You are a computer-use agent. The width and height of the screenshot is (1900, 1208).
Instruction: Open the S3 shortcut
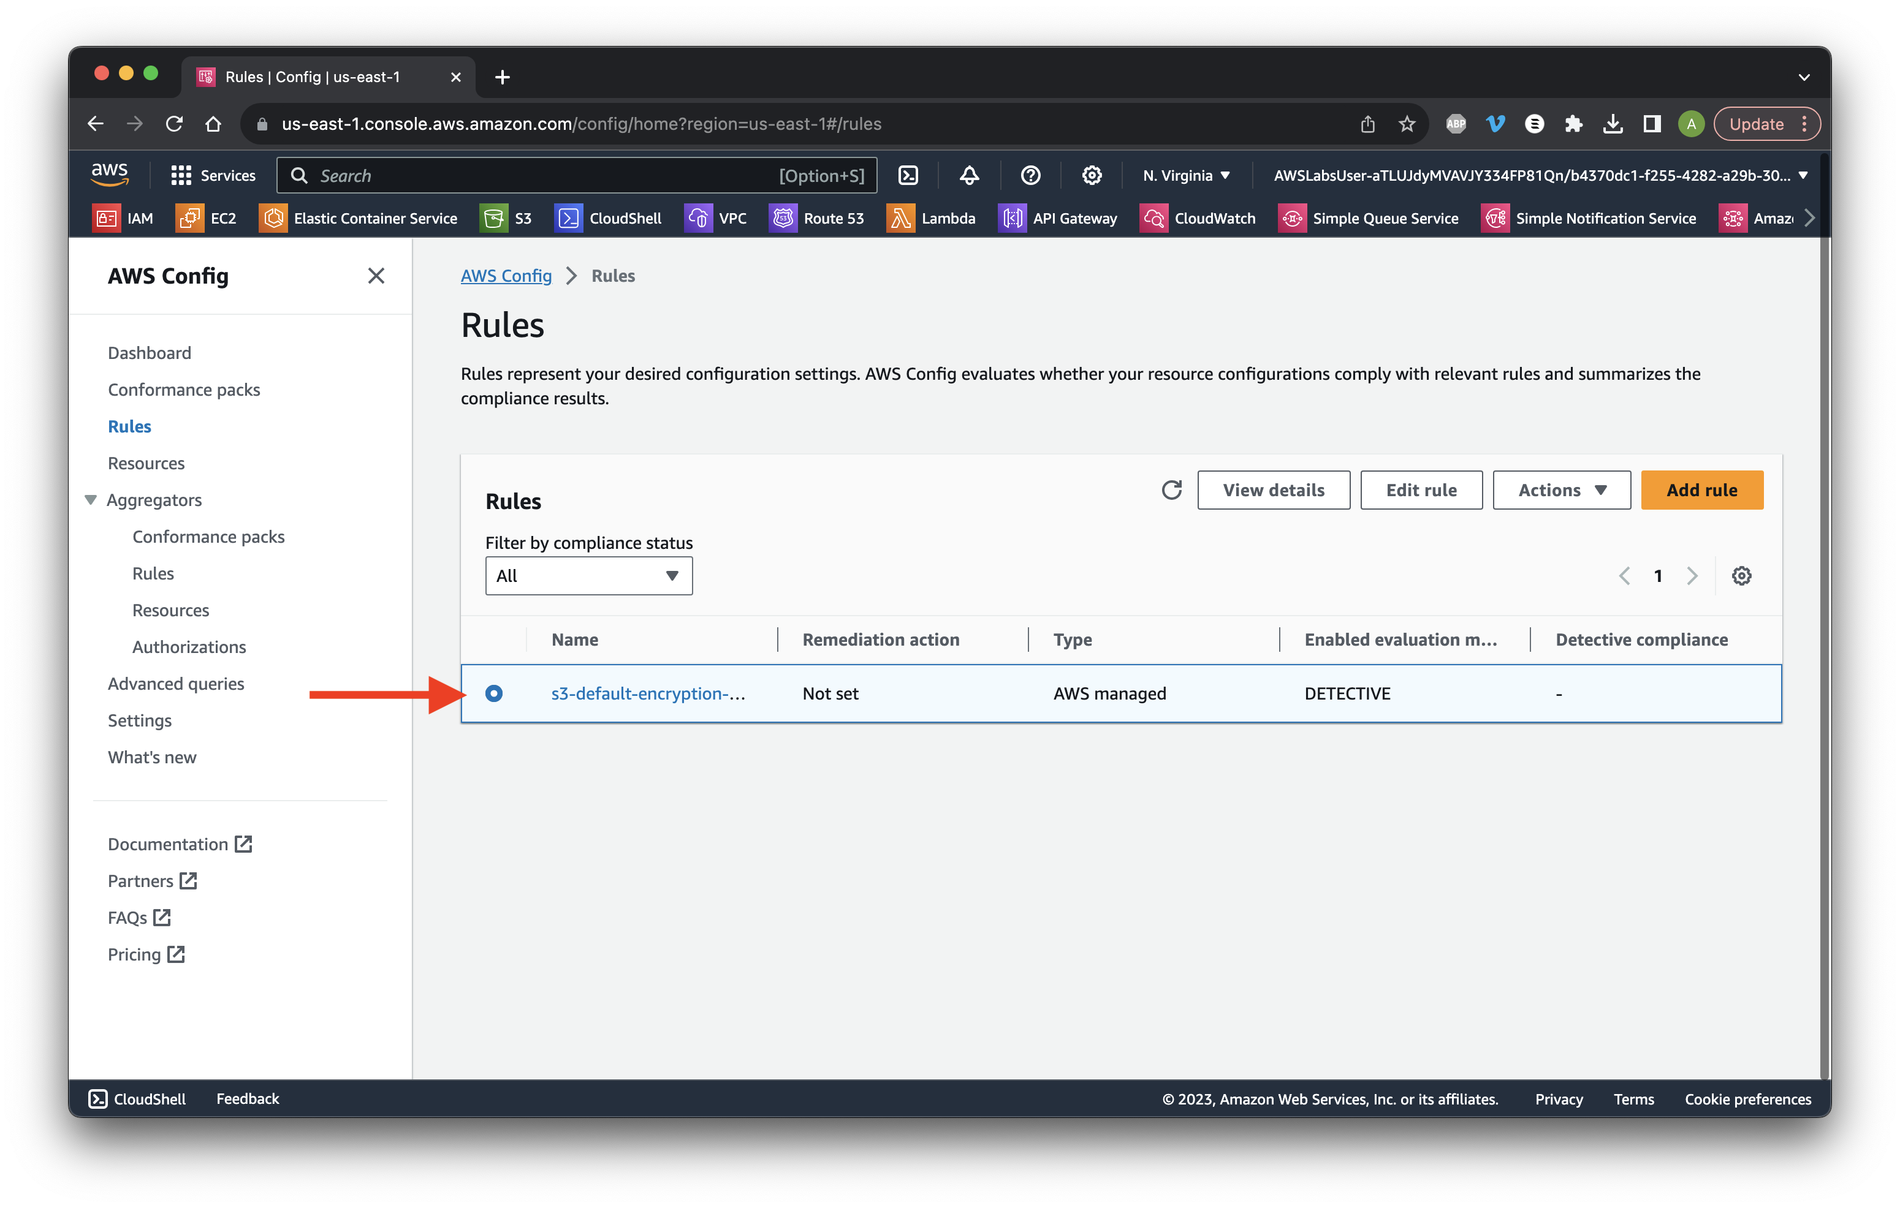506,219
